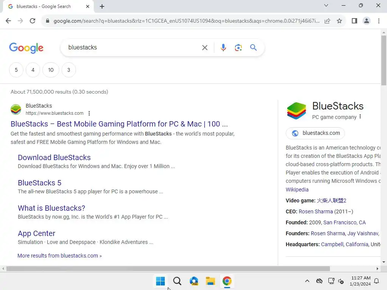This screenshot has width=387, height=290.
Task: Click the BlueStacks favicon in the first result
Action: point(16,110)
